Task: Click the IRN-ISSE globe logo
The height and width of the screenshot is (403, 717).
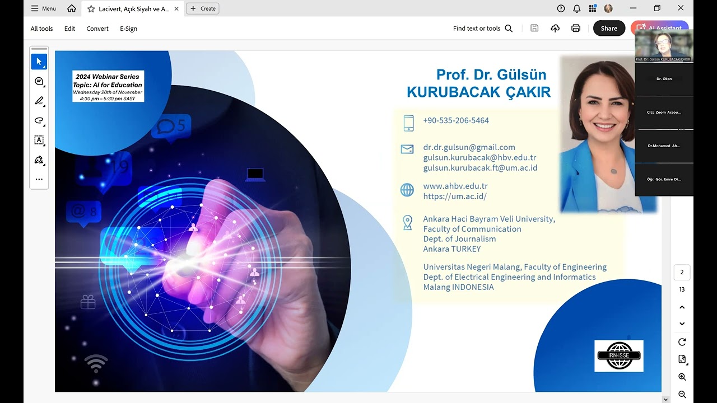Action: [619, 356]
